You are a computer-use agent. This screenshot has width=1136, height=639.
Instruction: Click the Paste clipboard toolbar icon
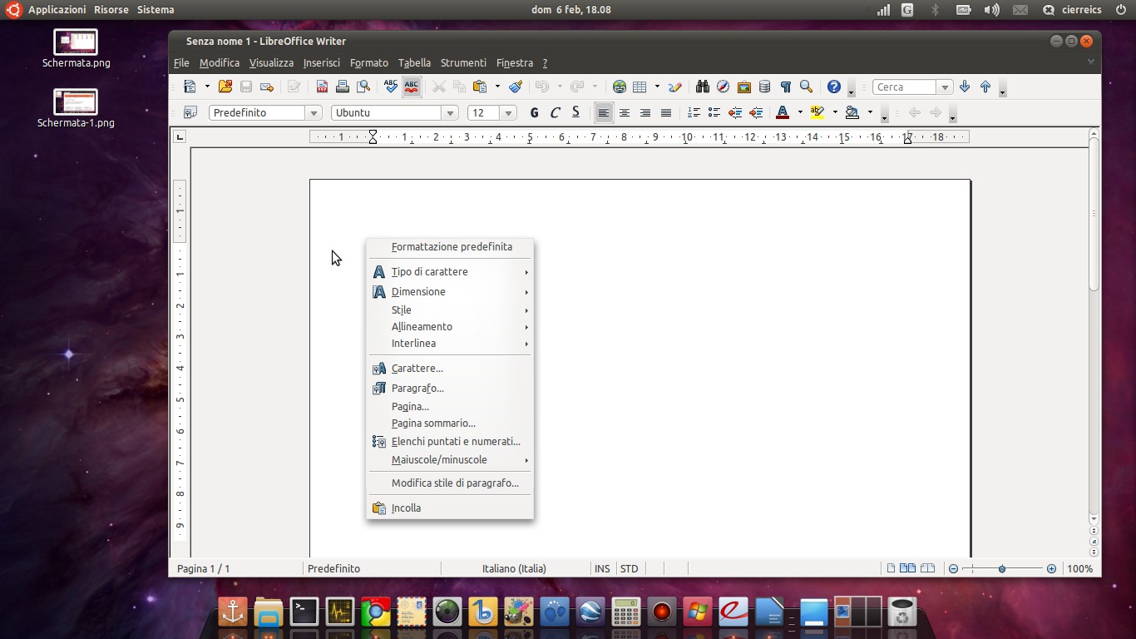(x=480, y=87)
